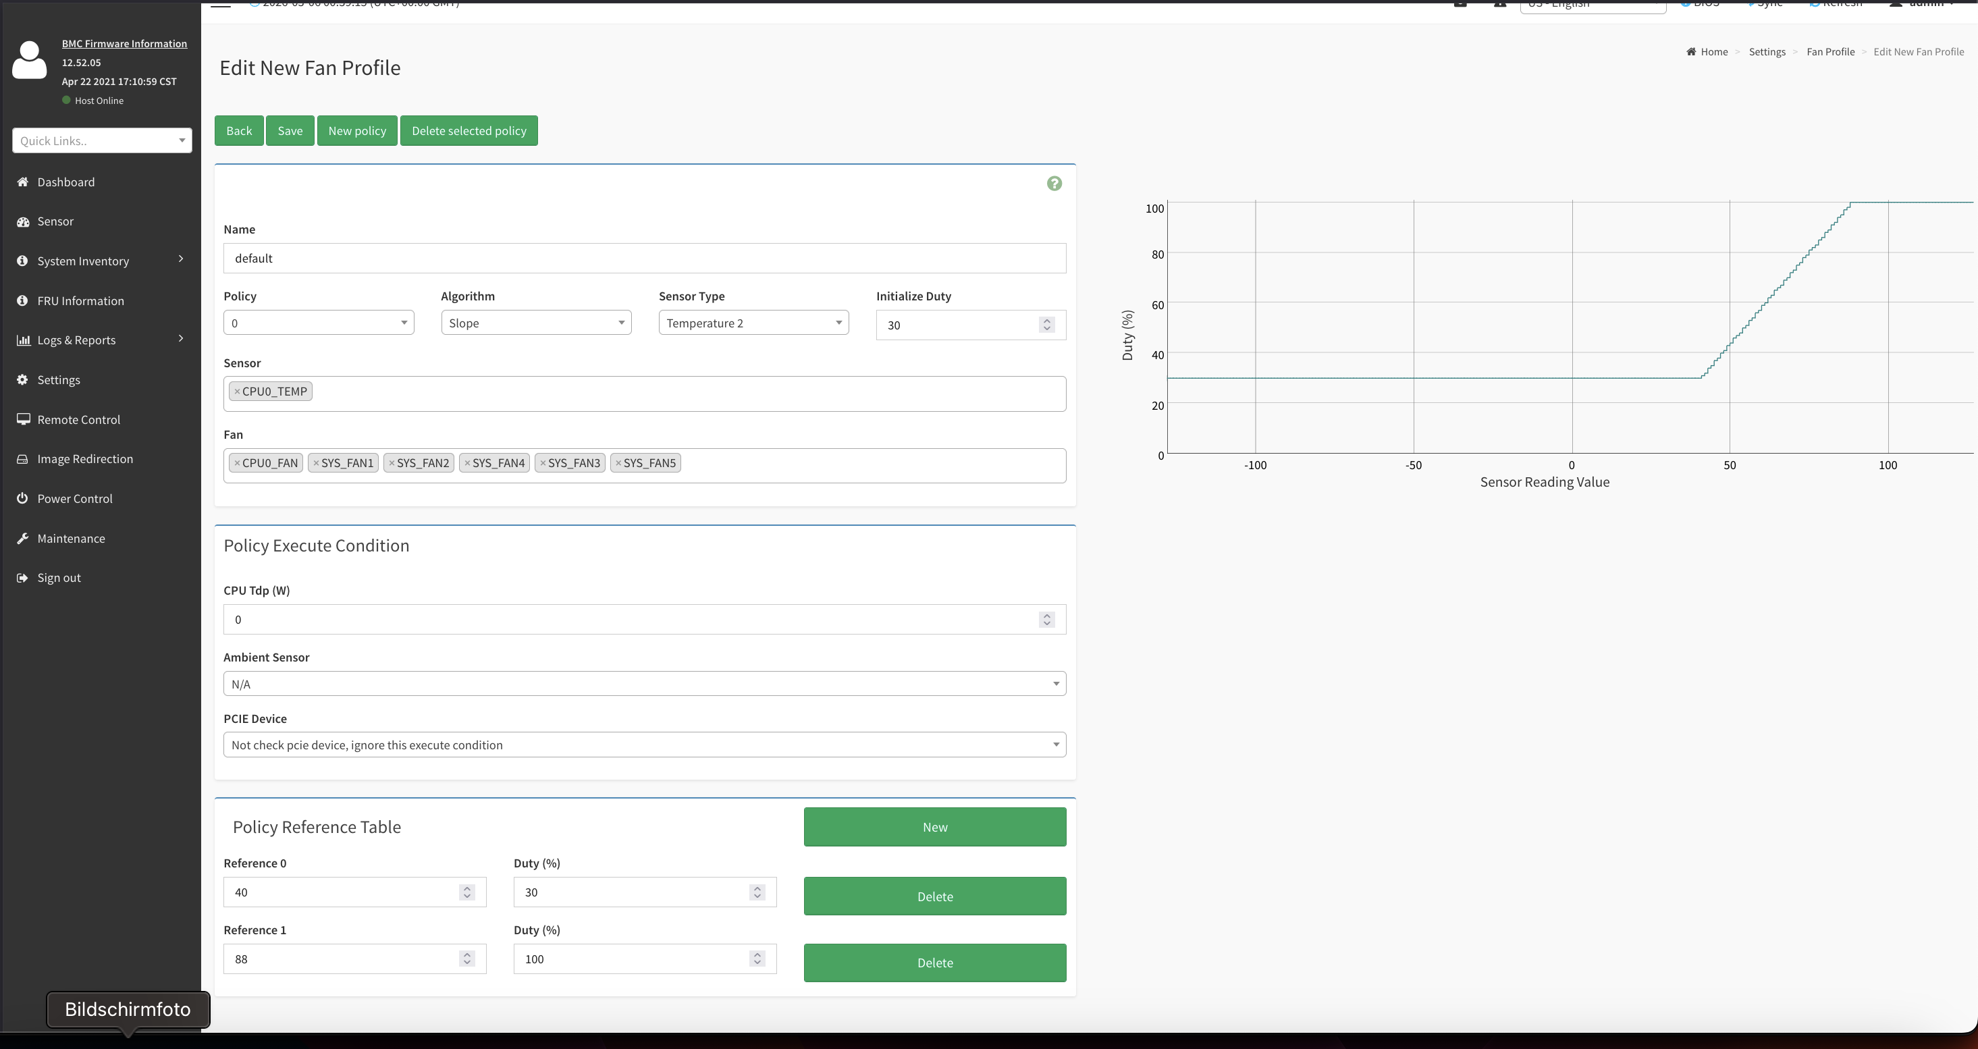Viewport: 1978px width, 1049px height.
Task: Click the BMC Firmware Information link
Action: tap(124, 44)
